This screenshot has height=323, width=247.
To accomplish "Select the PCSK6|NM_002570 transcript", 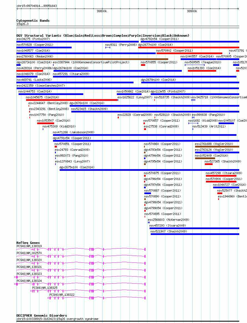I will pos(29,253).
